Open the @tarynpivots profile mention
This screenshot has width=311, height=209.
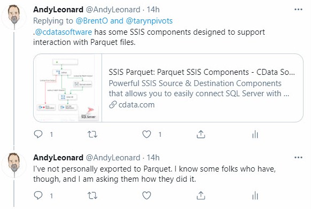pyautogui.click(x=149, y=21)
